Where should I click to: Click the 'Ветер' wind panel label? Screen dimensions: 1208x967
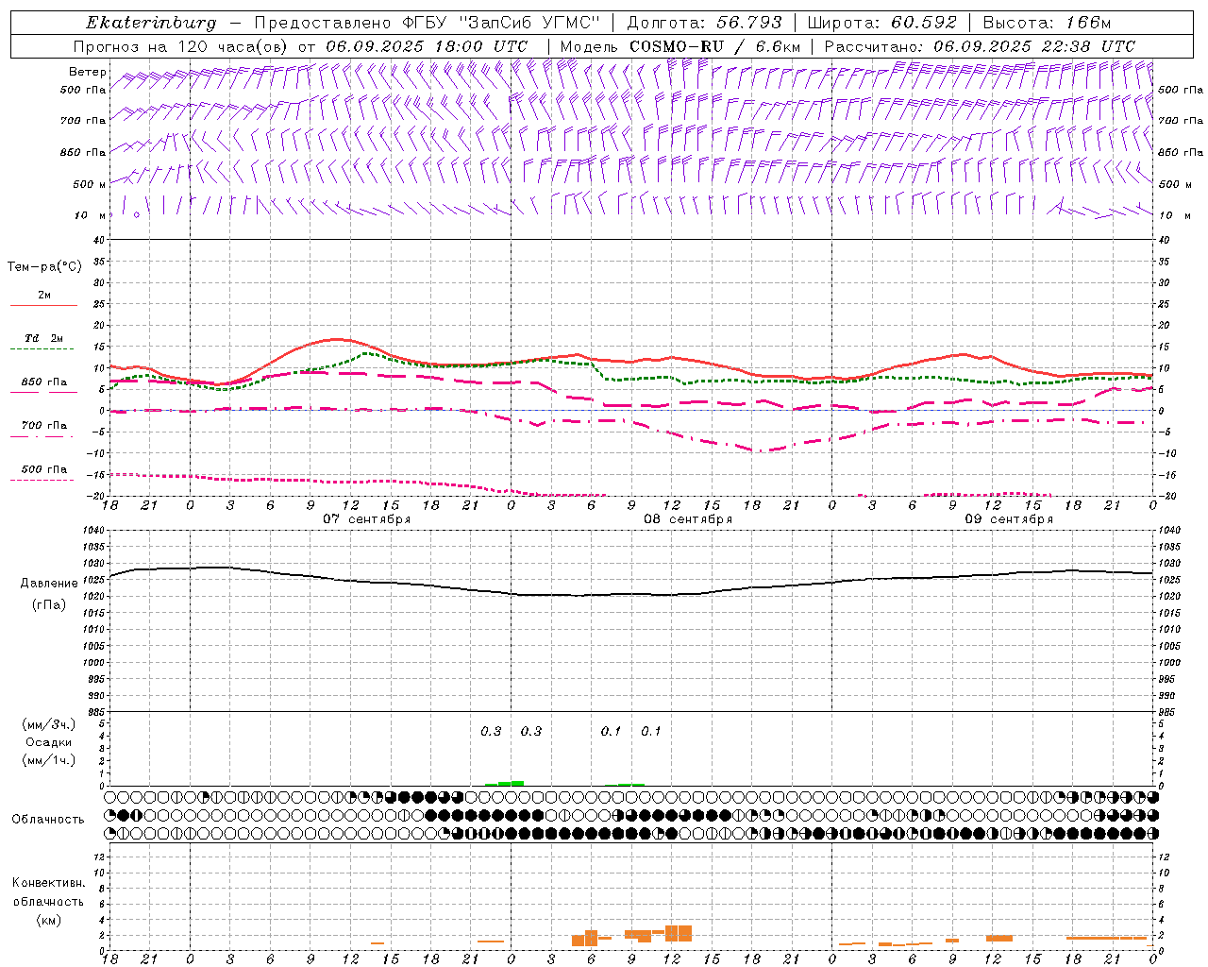tap(88, 72)
